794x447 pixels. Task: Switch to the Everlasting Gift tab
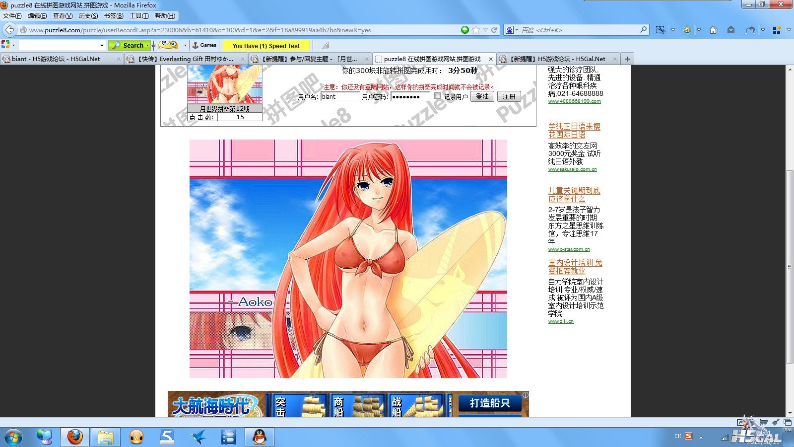pos(186,59)
